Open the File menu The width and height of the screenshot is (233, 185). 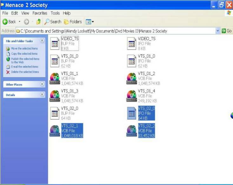click(x=5, y=13)
